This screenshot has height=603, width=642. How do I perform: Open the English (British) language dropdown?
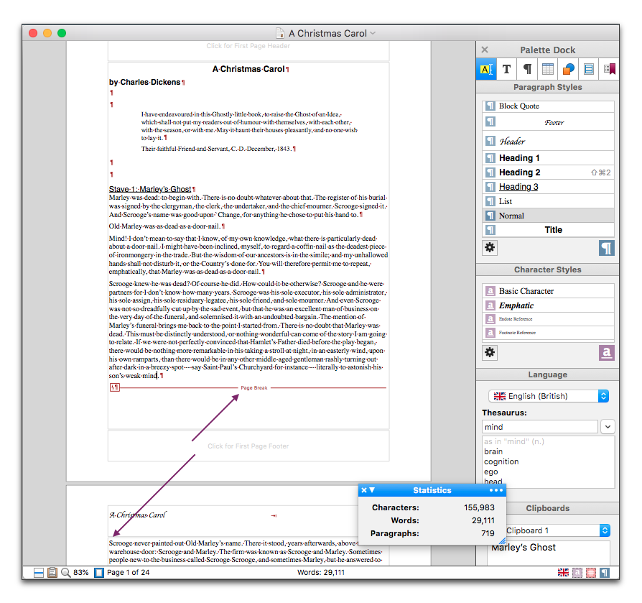[x=549, y=396]
